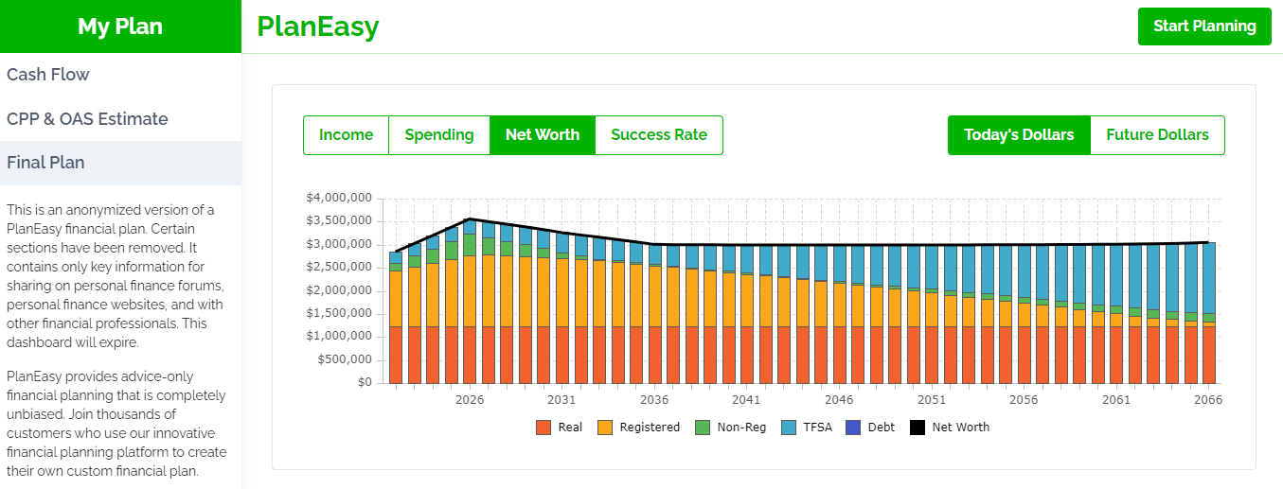Image resolution: width=1283 pixels, height=489 pixels.
Task: Toggle chart to Future Dollars
Action: coord(1157,135)
